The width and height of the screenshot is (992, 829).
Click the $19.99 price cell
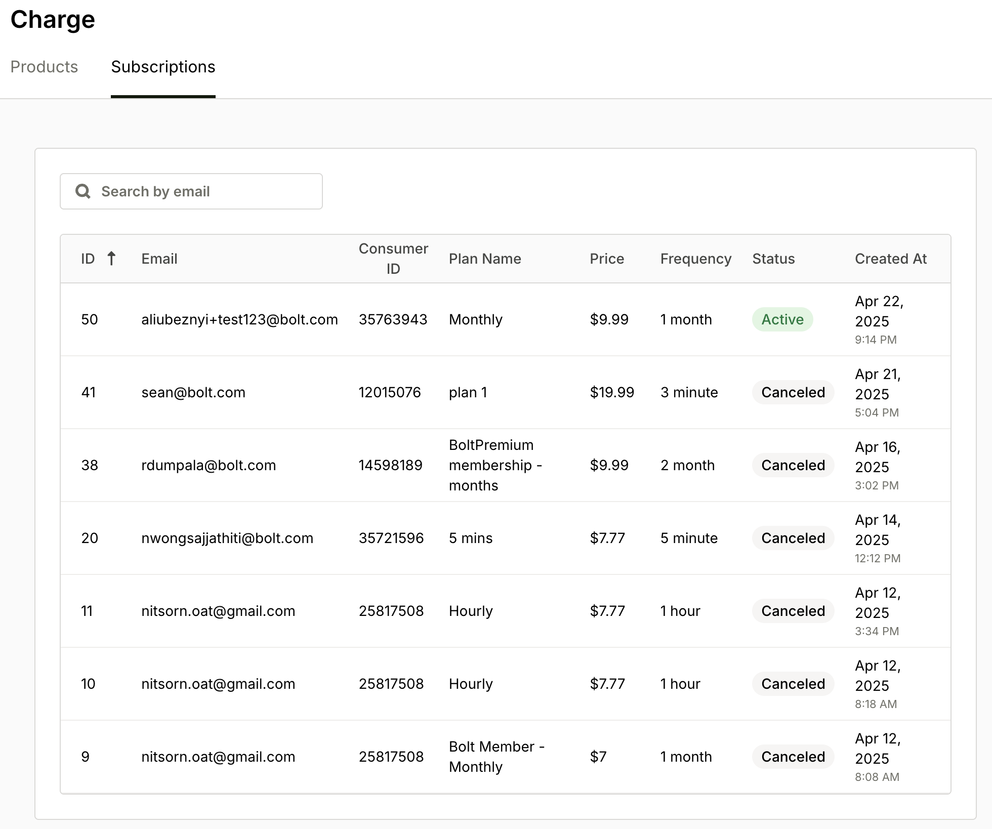coord(612,392)
